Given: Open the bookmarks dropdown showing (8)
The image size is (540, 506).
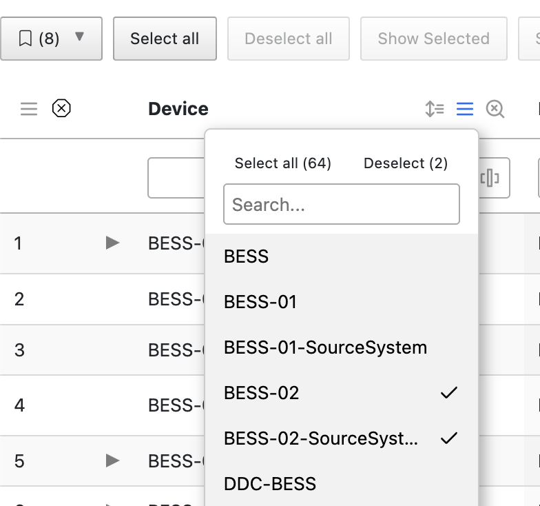Looking at the screenshot, I should coord(51,39).
